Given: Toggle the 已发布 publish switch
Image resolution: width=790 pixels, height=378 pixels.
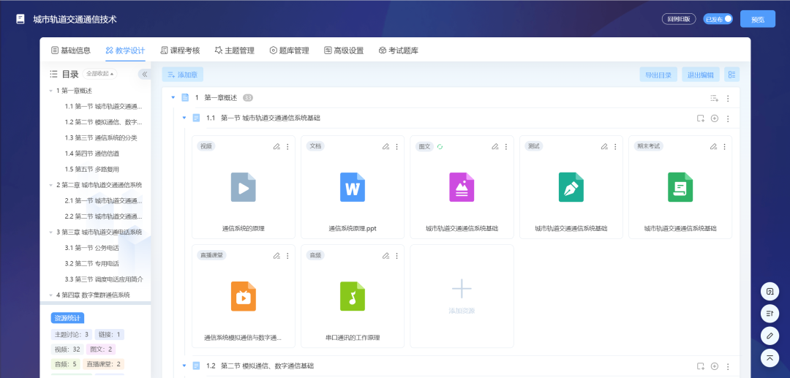Looking at the screenshot, I should 718,19.
